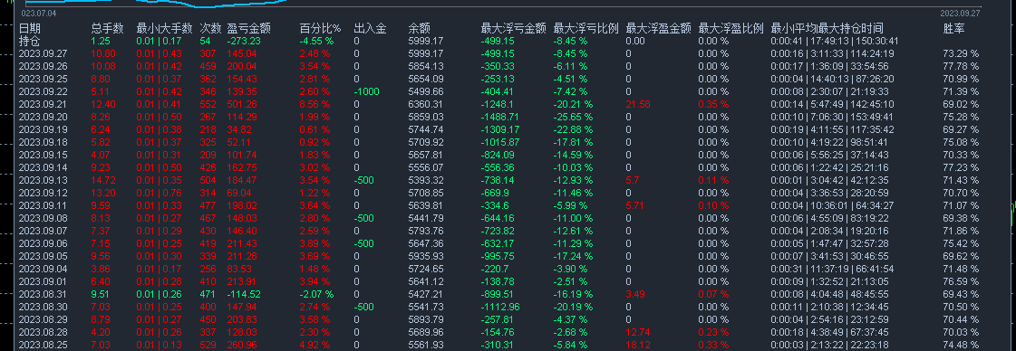Select the -273.23 profit/loss value
1016x351 pixels.
click(244, 41)
